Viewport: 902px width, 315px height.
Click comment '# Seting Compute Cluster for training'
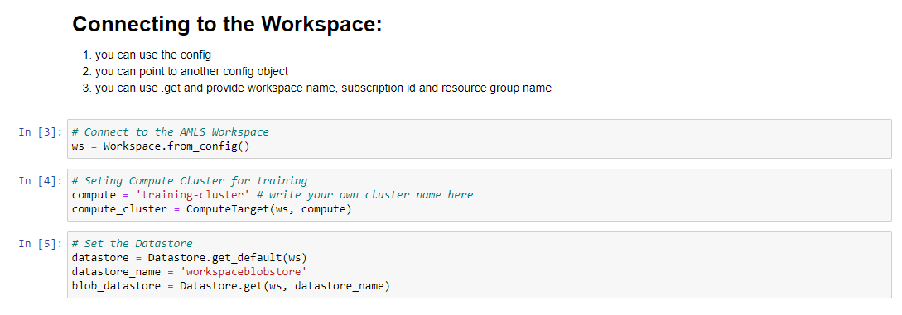click(189, 181)
